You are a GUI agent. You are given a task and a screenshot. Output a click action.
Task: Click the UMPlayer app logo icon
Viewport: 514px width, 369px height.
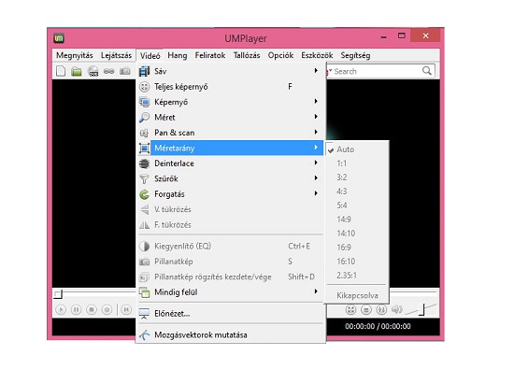tap(59, 38)
